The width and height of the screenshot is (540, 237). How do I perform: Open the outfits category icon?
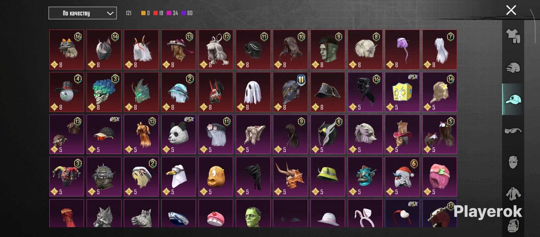(513, 36)
